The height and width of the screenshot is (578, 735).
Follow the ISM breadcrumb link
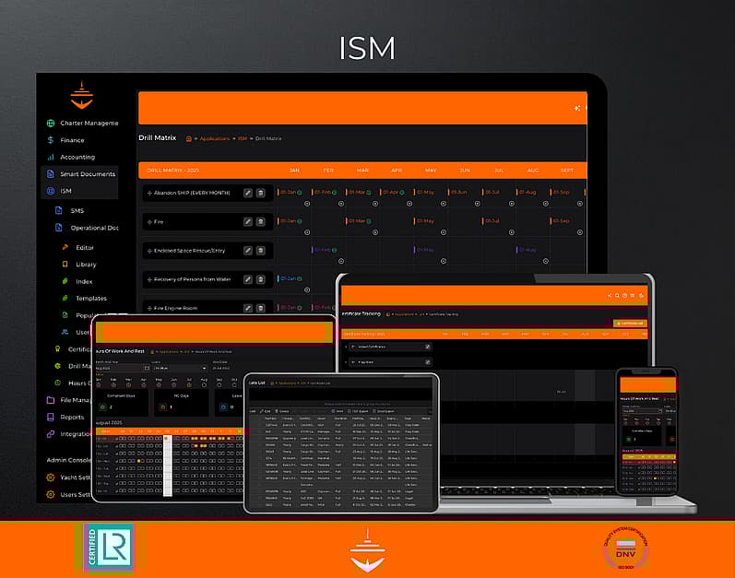point(242,138)
